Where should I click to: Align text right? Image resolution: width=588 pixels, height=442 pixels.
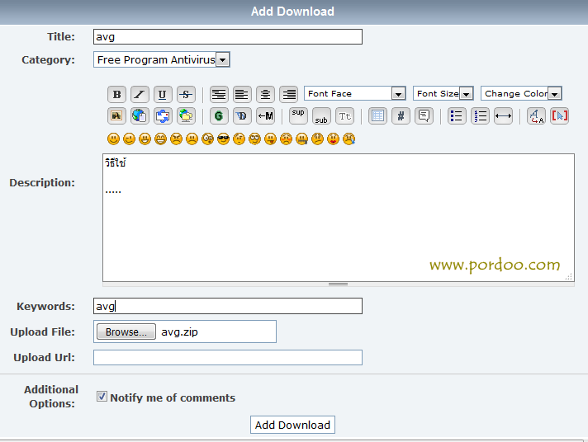[x=289, y=94]
